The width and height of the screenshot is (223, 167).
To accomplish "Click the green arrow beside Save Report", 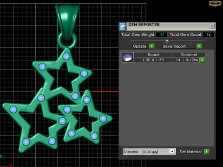I will 199,46.
